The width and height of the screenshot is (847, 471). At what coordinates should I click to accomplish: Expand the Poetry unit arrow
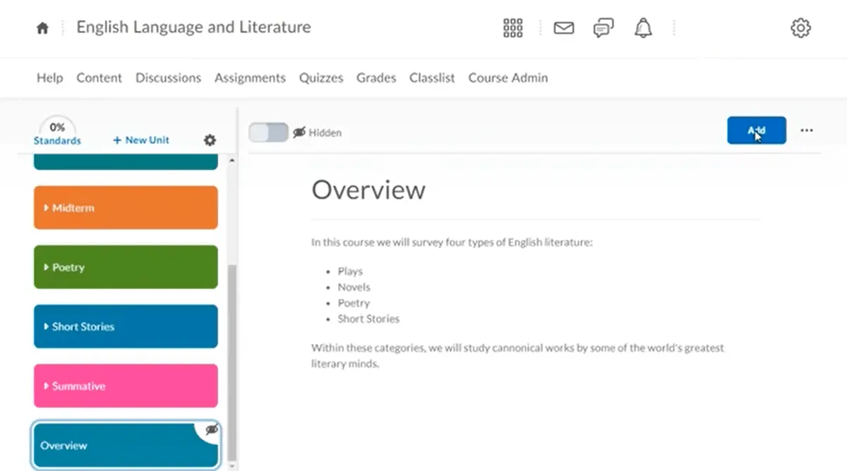pos(47,267)
